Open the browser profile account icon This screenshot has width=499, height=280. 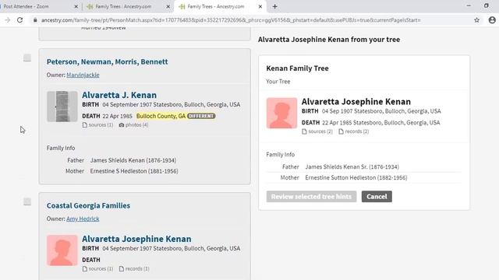(492, 20)
